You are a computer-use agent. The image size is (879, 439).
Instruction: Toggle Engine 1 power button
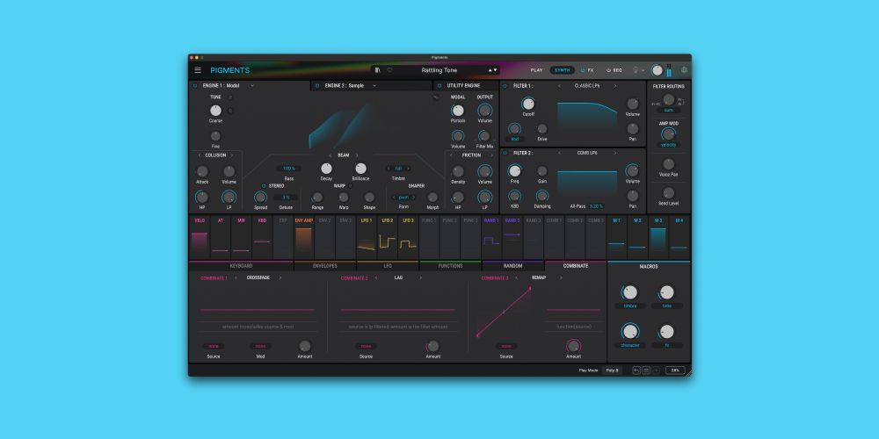pyautogui.click(x=195, y=86)
